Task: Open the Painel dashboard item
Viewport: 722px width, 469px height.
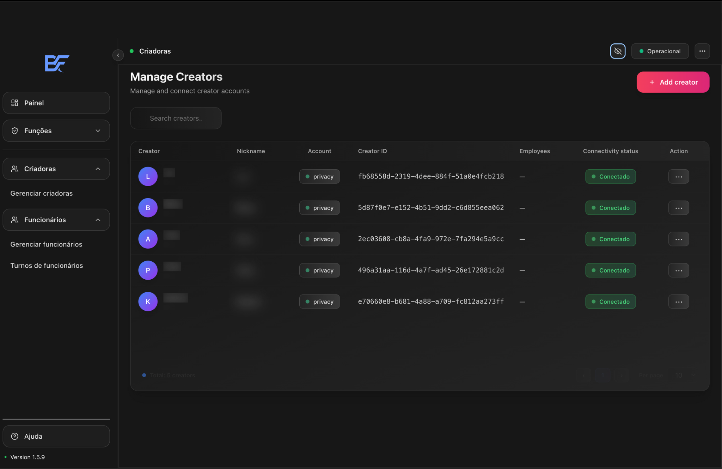Action: pos(56,103)
